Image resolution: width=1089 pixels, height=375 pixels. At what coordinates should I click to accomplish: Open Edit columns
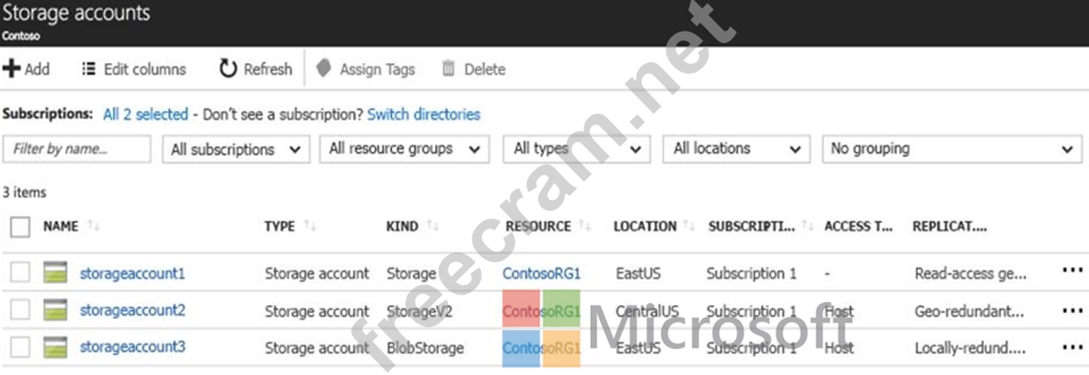[x=134, y=70]
